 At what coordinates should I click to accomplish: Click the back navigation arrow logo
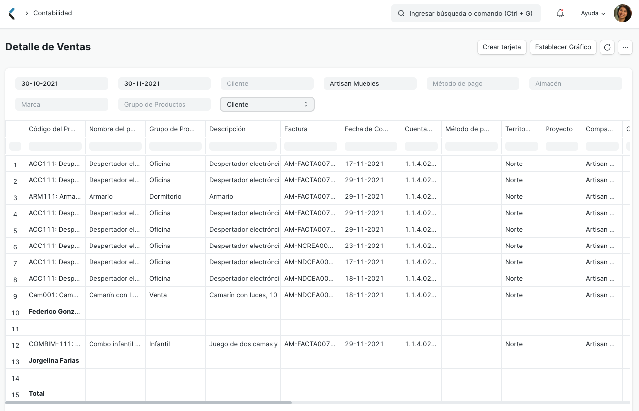pos(12,13)
